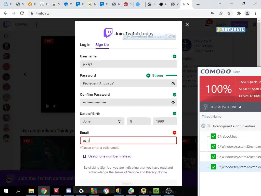The image size is (261, 196).
Task: Open Twitch more options dots menu
Action: [x=36, y=24]
